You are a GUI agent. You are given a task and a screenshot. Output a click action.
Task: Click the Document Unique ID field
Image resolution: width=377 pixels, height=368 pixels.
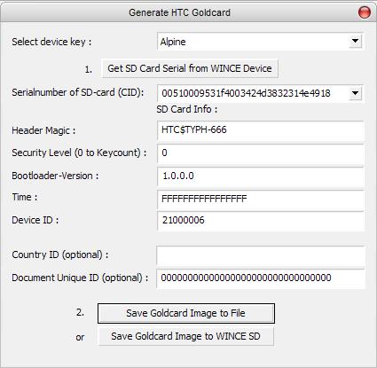point(261,278)
